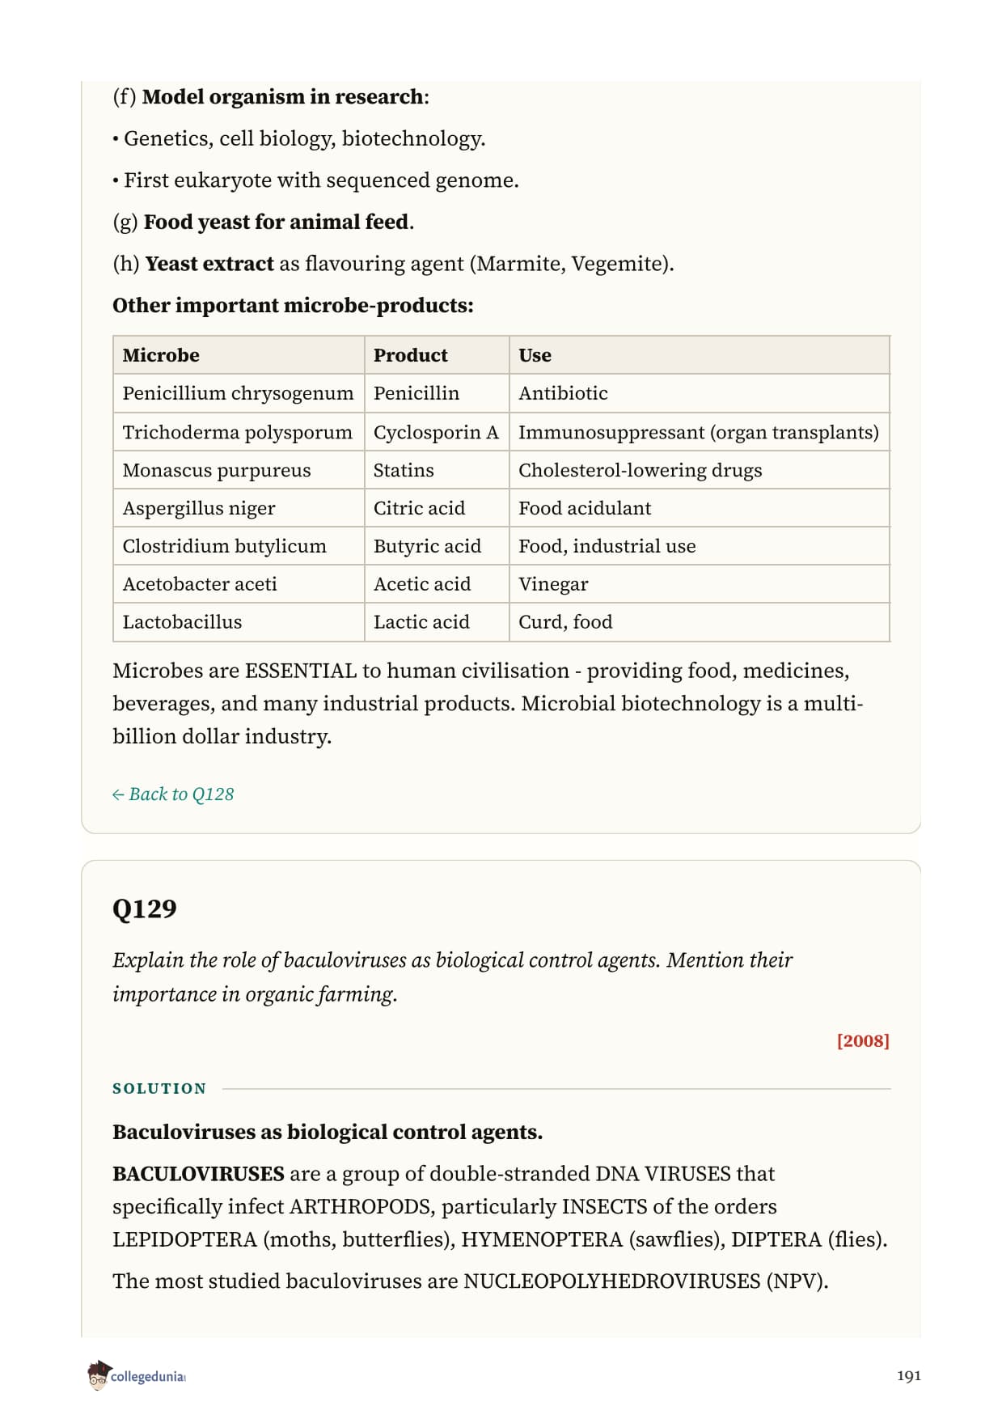Click the Cholesterol-lowering drugs cell
This screenshot has height=1419, width=1002.
tap(700, 470)
